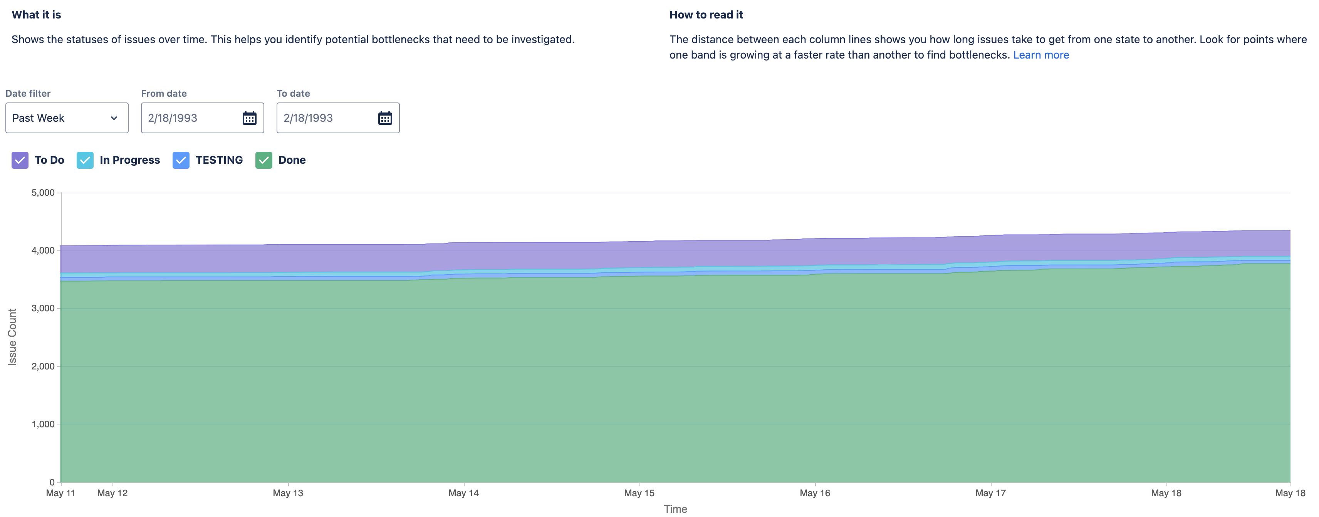The image size is (1319, 517).
Task: Click the To Do legend label text
Action: (49, 160)
